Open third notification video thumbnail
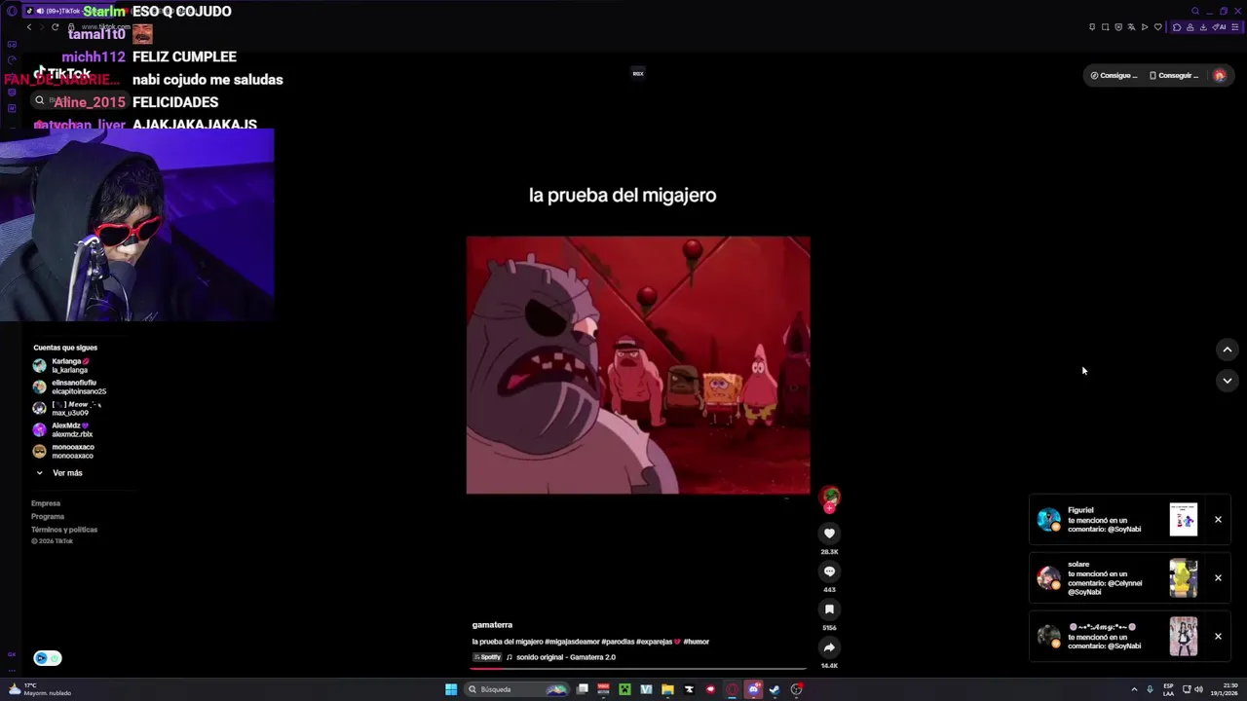 click(x=1184, y=637)
